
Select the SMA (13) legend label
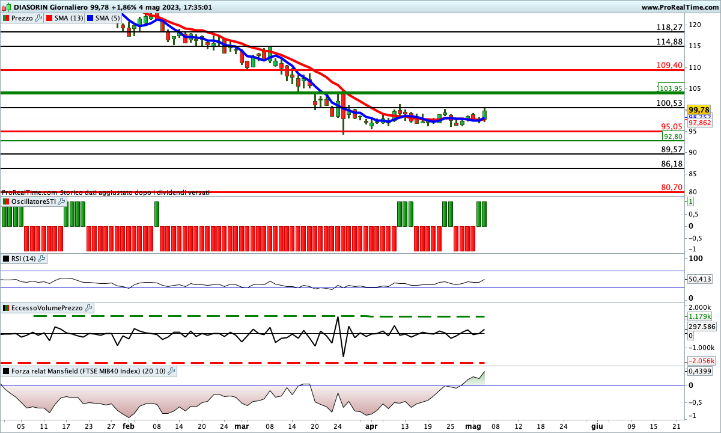tap(69, 18)
